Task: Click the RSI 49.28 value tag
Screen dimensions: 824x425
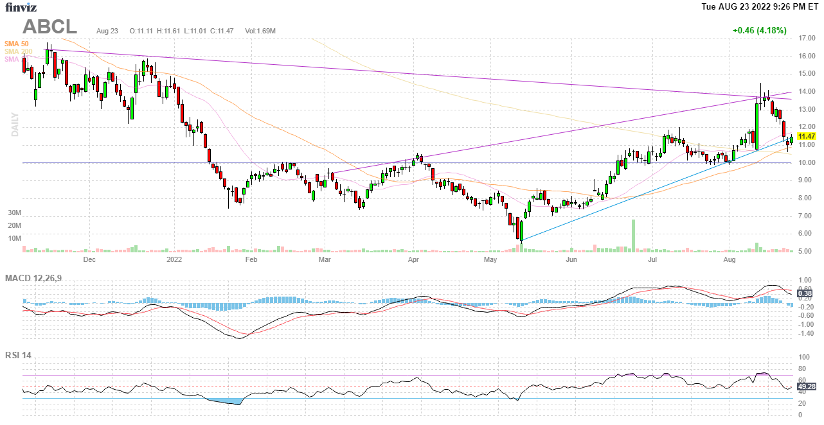Action: [806, 387]
